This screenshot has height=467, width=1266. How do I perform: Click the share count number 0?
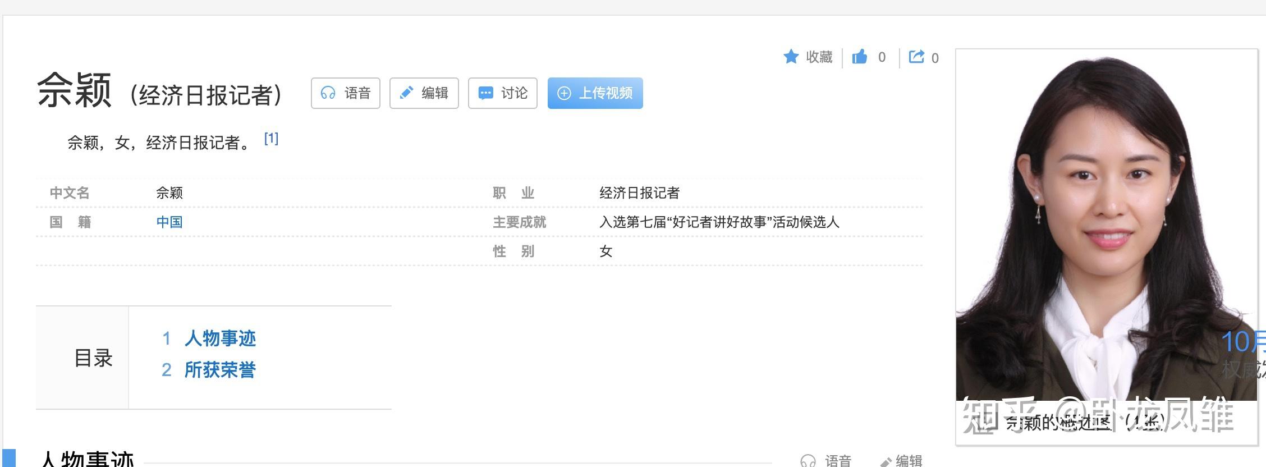coord(935,58)
